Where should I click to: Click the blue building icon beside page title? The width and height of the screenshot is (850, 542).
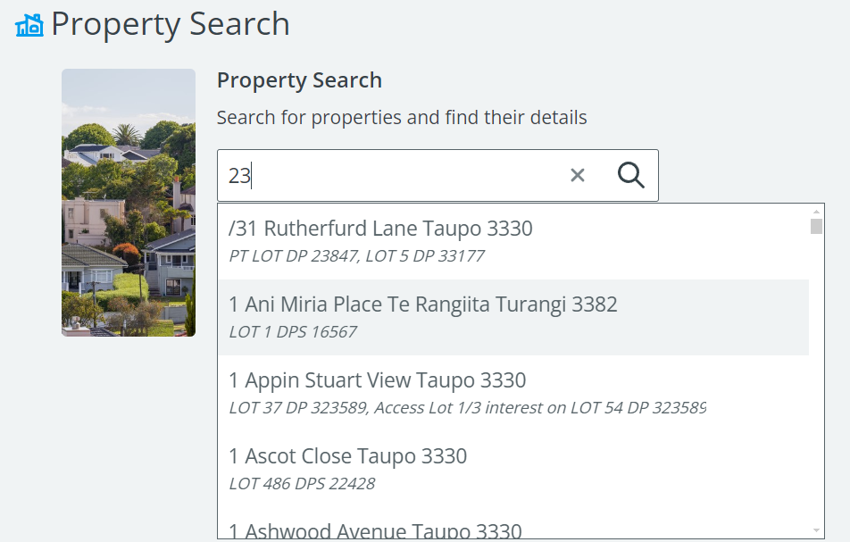coord(28,24)
